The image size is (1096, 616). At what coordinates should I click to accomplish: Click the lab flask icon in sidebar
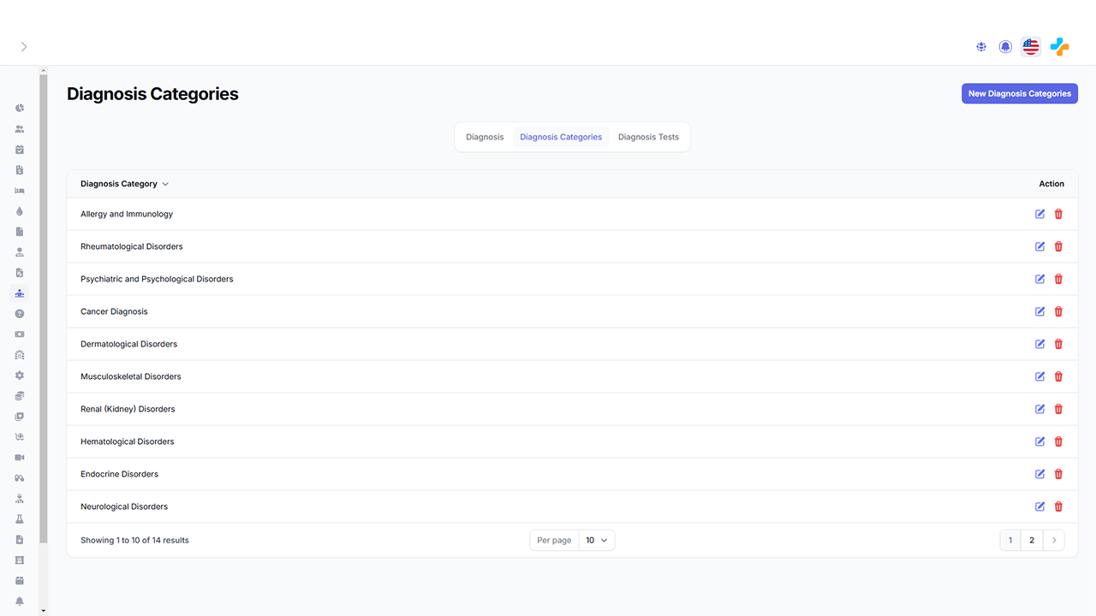(20, 519)
